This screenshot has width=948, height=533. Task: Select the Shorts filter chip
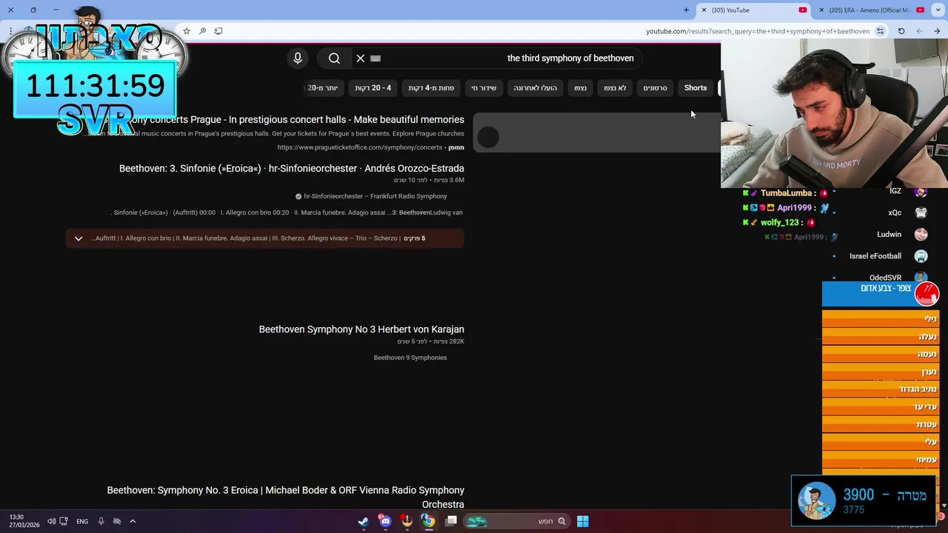click(695, 88)
